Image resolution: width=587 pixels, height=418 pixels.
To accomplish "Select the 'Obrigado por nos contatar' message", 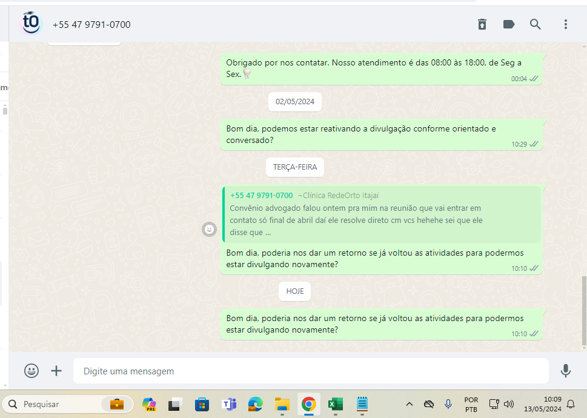I will pyautogui.click(x=382, y=69).
